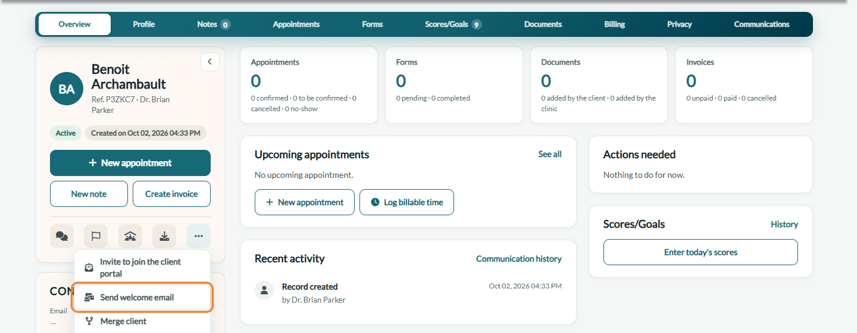
Task: Click the Benoit Archambault client name
Action: click(x=129, y=77)
